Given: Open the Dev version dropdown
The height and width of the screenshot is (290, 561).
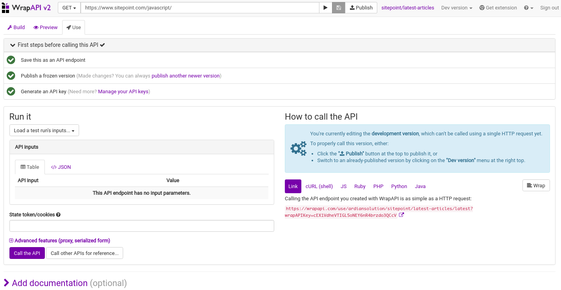Looking at the screenshot, I should (x=456, y=8).
